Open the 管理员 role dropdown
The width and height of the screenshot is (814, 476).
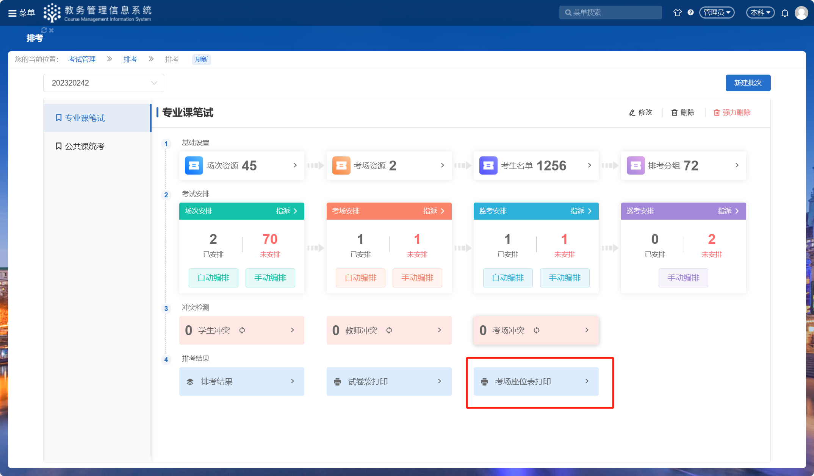(717, 12)
